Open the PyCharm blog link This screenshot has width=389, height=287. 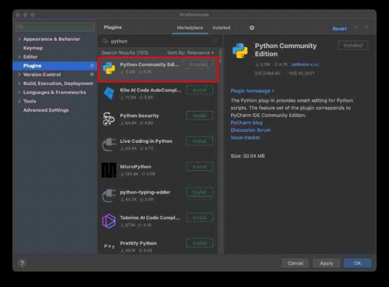[247, 123]
